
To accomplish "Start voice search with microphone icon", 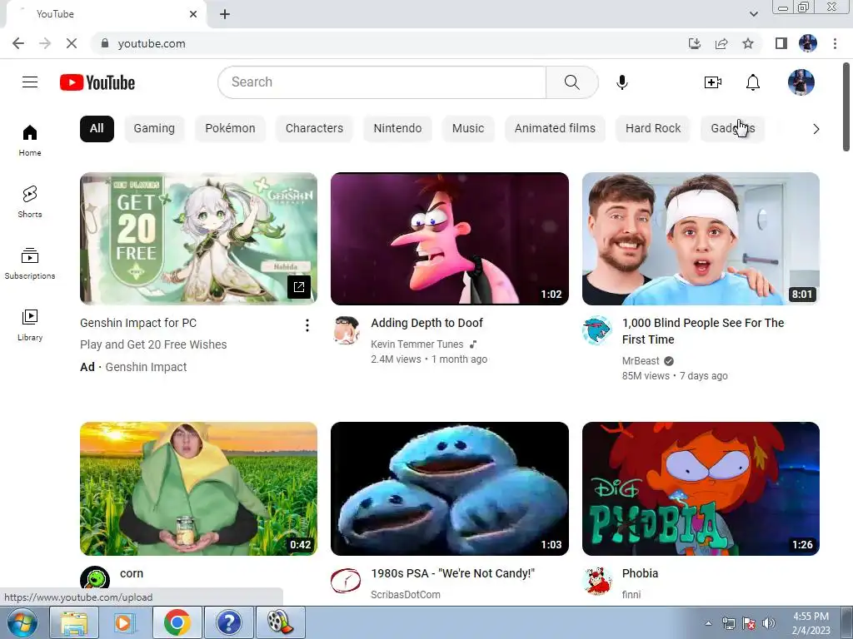I will (x=621, y=82).
